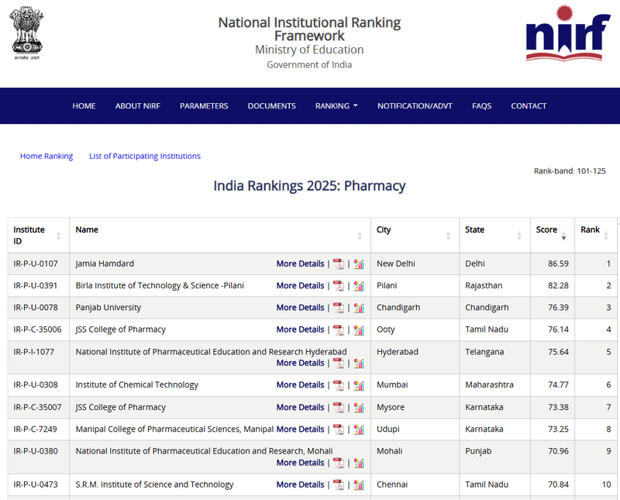Viewport: 620px width, 500px height.
Task: Open PDF icon for NIPER Mohali row
Action: pyautogui.click(x=339, y=463)
